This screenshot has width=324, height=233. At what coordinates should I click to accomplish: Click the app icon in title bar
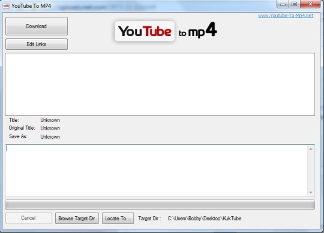pos(6,6)
